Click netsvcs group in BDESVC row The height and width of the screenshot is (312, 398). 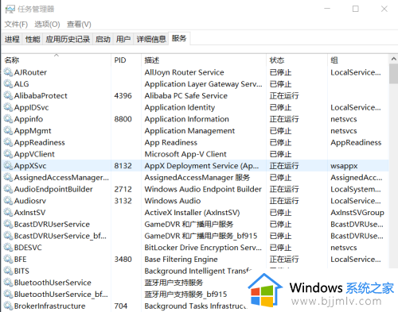click(x=344, y=248)
